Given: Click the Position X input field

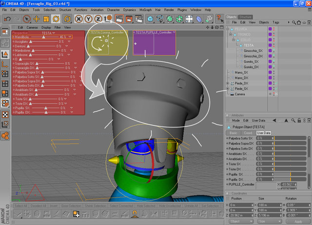Looking at the screenshot, I should (241, 205).
